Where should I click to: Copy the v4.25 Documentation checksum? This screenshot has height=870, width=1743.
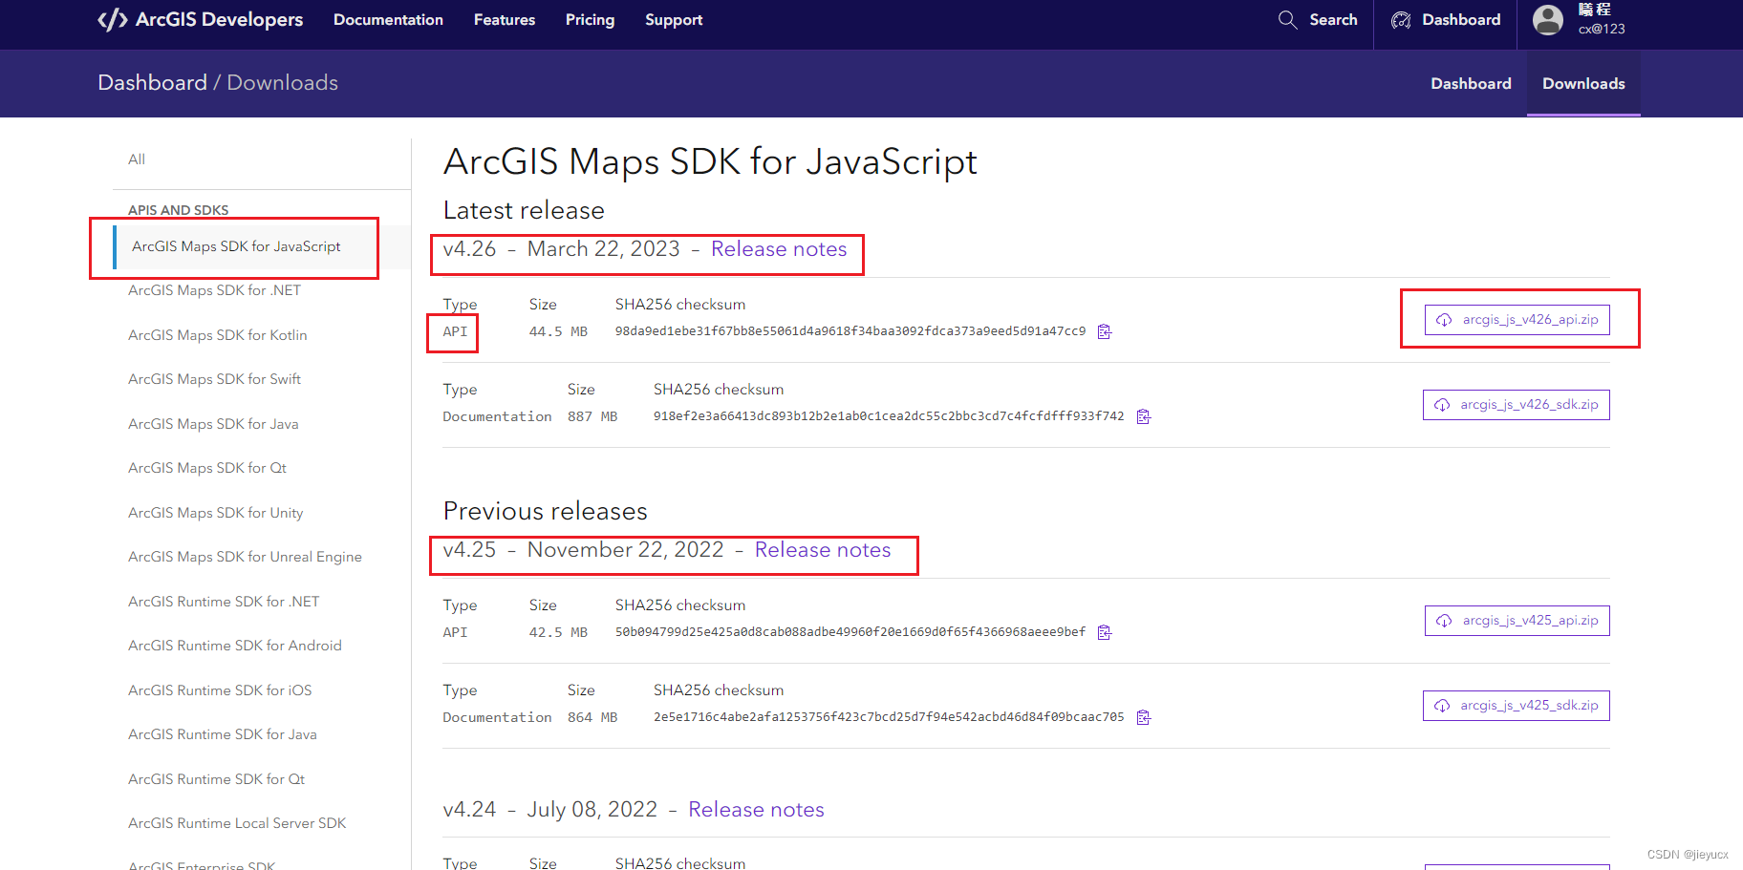[1143, 718]
